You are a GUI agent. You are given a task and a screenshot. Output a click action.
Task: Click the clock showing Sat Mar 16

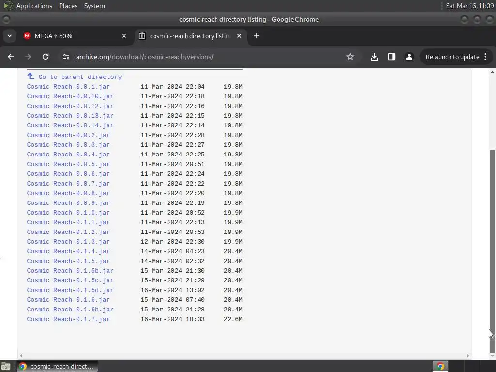click(470, 6)
